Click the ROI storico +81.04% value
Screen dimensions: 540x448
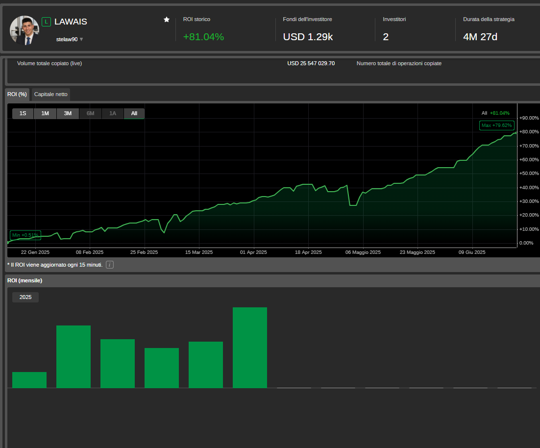203,37
